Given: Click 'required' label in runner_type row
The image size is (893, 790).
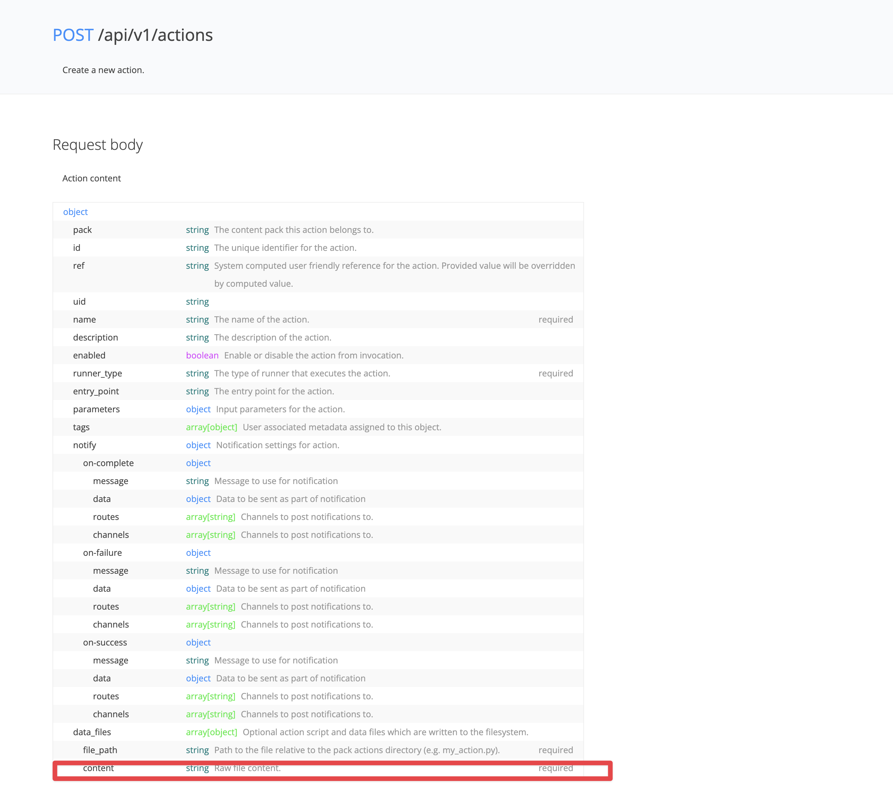Looking at the screenshot, I should [x=555, y=373].
